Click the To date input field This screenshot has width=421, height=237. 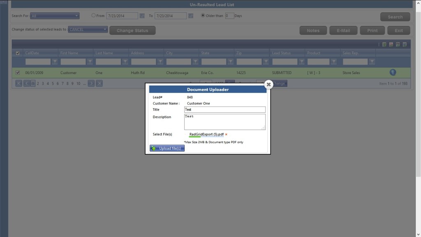click(171, 16)
